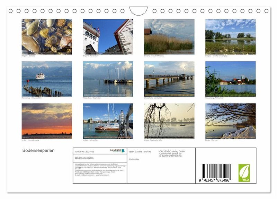Open the Lindau Hafeneinfahrt harbor photo
Screen dimensions: 277x199
108,121
